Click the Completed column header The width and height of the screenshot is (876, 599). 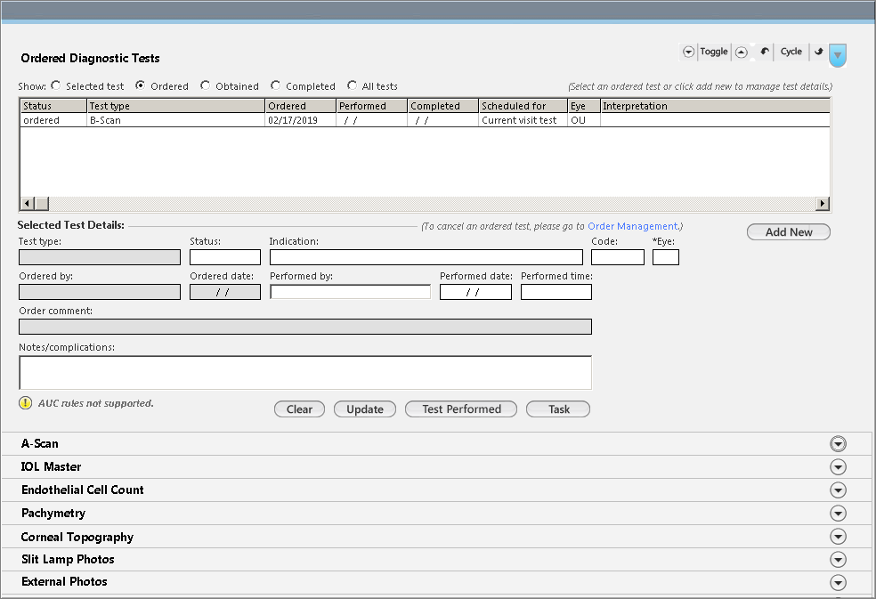click(x=443, y=106)
